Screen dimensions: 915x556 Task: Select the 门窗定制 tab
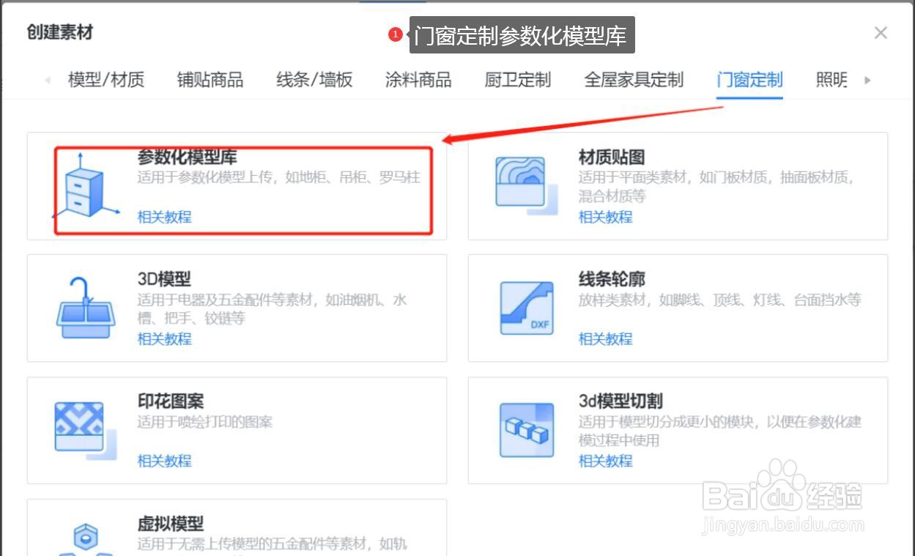tap(749, 80)
